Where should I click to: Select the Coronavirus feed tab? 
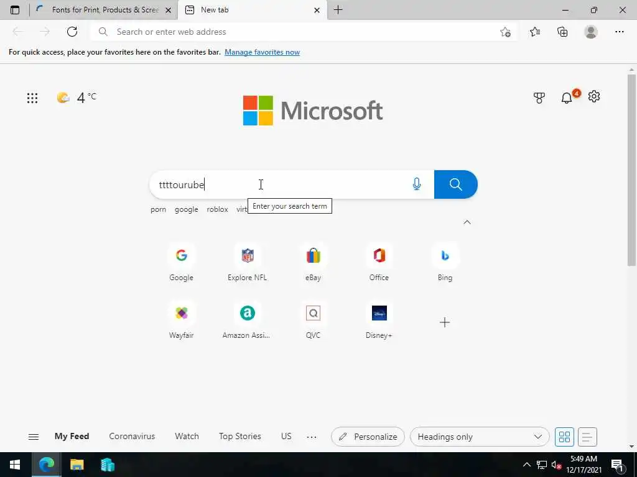132,436
